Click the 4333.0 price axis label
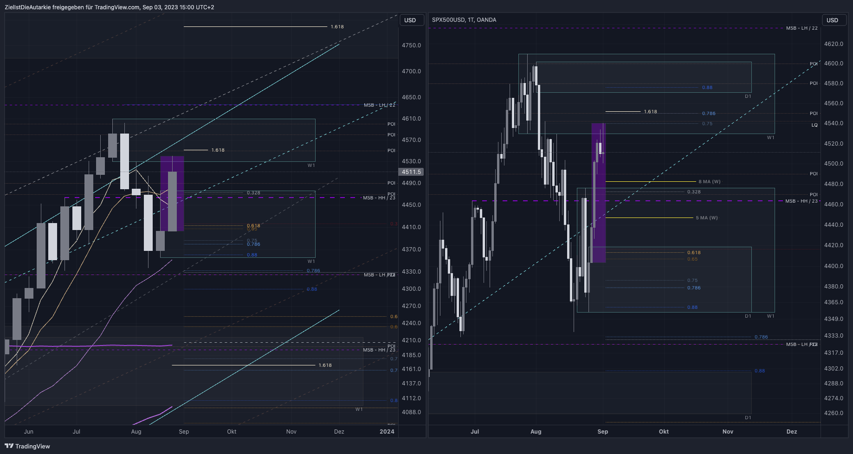Viewport: 853px width, 454px height. click(x=834, y=336)
